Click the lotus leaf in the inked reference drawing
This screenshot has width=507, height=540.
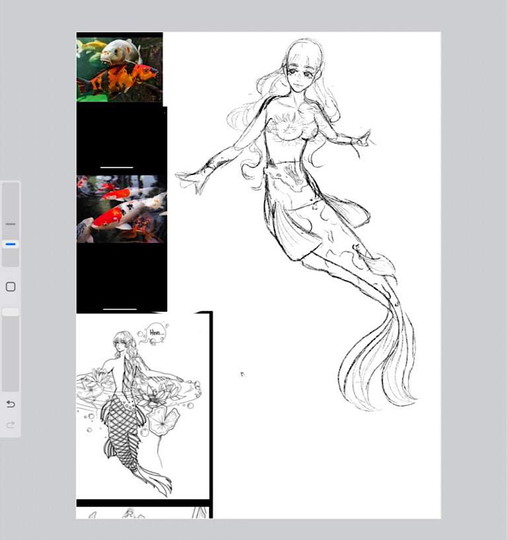[x=164, y=421]
